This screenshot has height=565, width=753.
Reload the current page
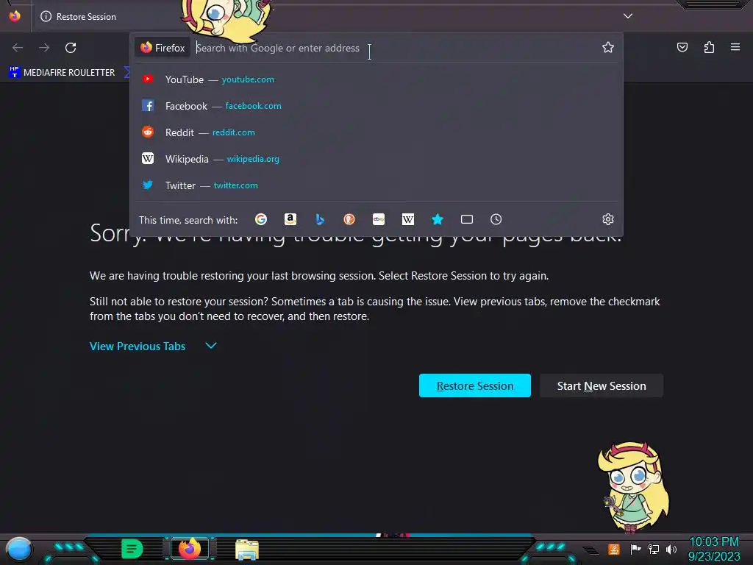pyautogui.click(x=71, y=48)
